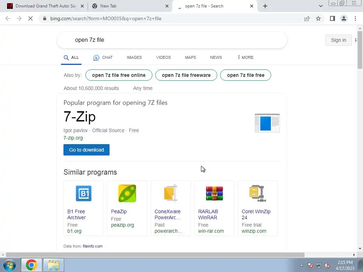Click the Action Center flag icon
The height and width of the screenshot is (272, 363).
[x=310, y=265]
